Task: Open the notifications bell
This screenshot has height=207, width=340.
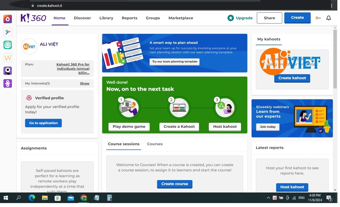Action: pyautogui.click(x=328, y=18)
